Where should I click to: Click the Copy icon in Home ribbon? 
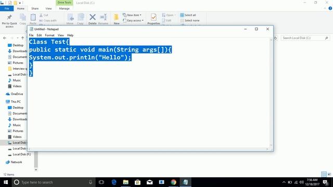click(23, 17)
